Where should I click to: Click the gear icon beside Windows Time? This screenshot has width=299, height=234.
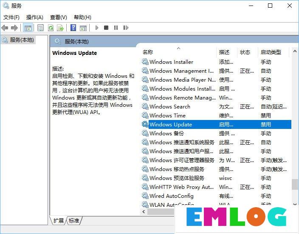(145, 115)
